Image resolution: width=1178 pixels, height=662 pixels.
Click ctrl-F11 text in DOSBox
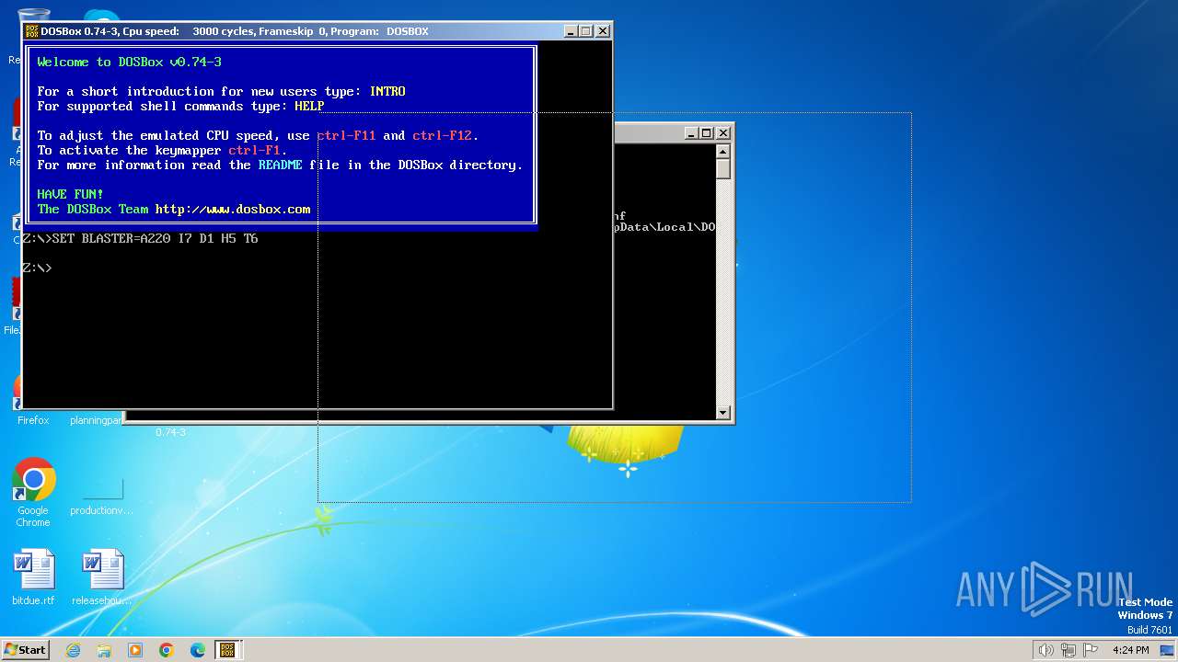pos(347,135)
